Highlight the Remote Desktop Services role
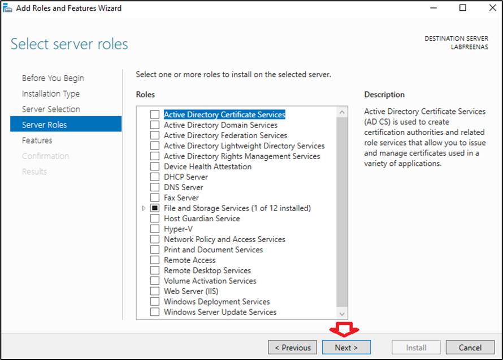This screenshot has width=503, height=360. click(207, 270)
